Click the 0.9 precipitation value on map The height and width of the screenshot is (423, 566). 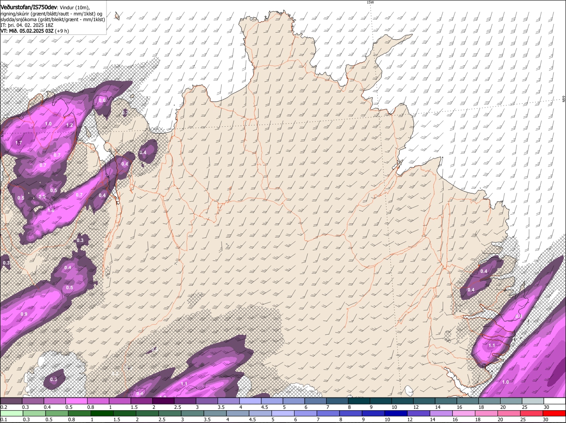click(24, 314)
